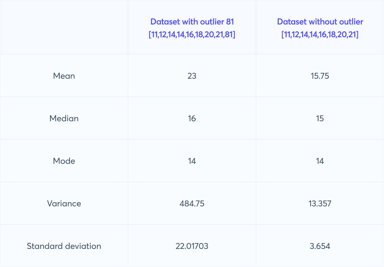Select the dataset list ending in 20,21]

tap(320, 34)
